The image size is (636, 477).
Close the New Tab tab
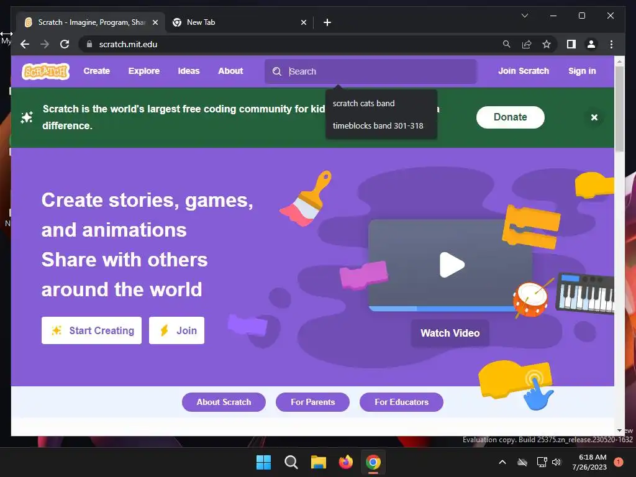[x=303, y=22]
